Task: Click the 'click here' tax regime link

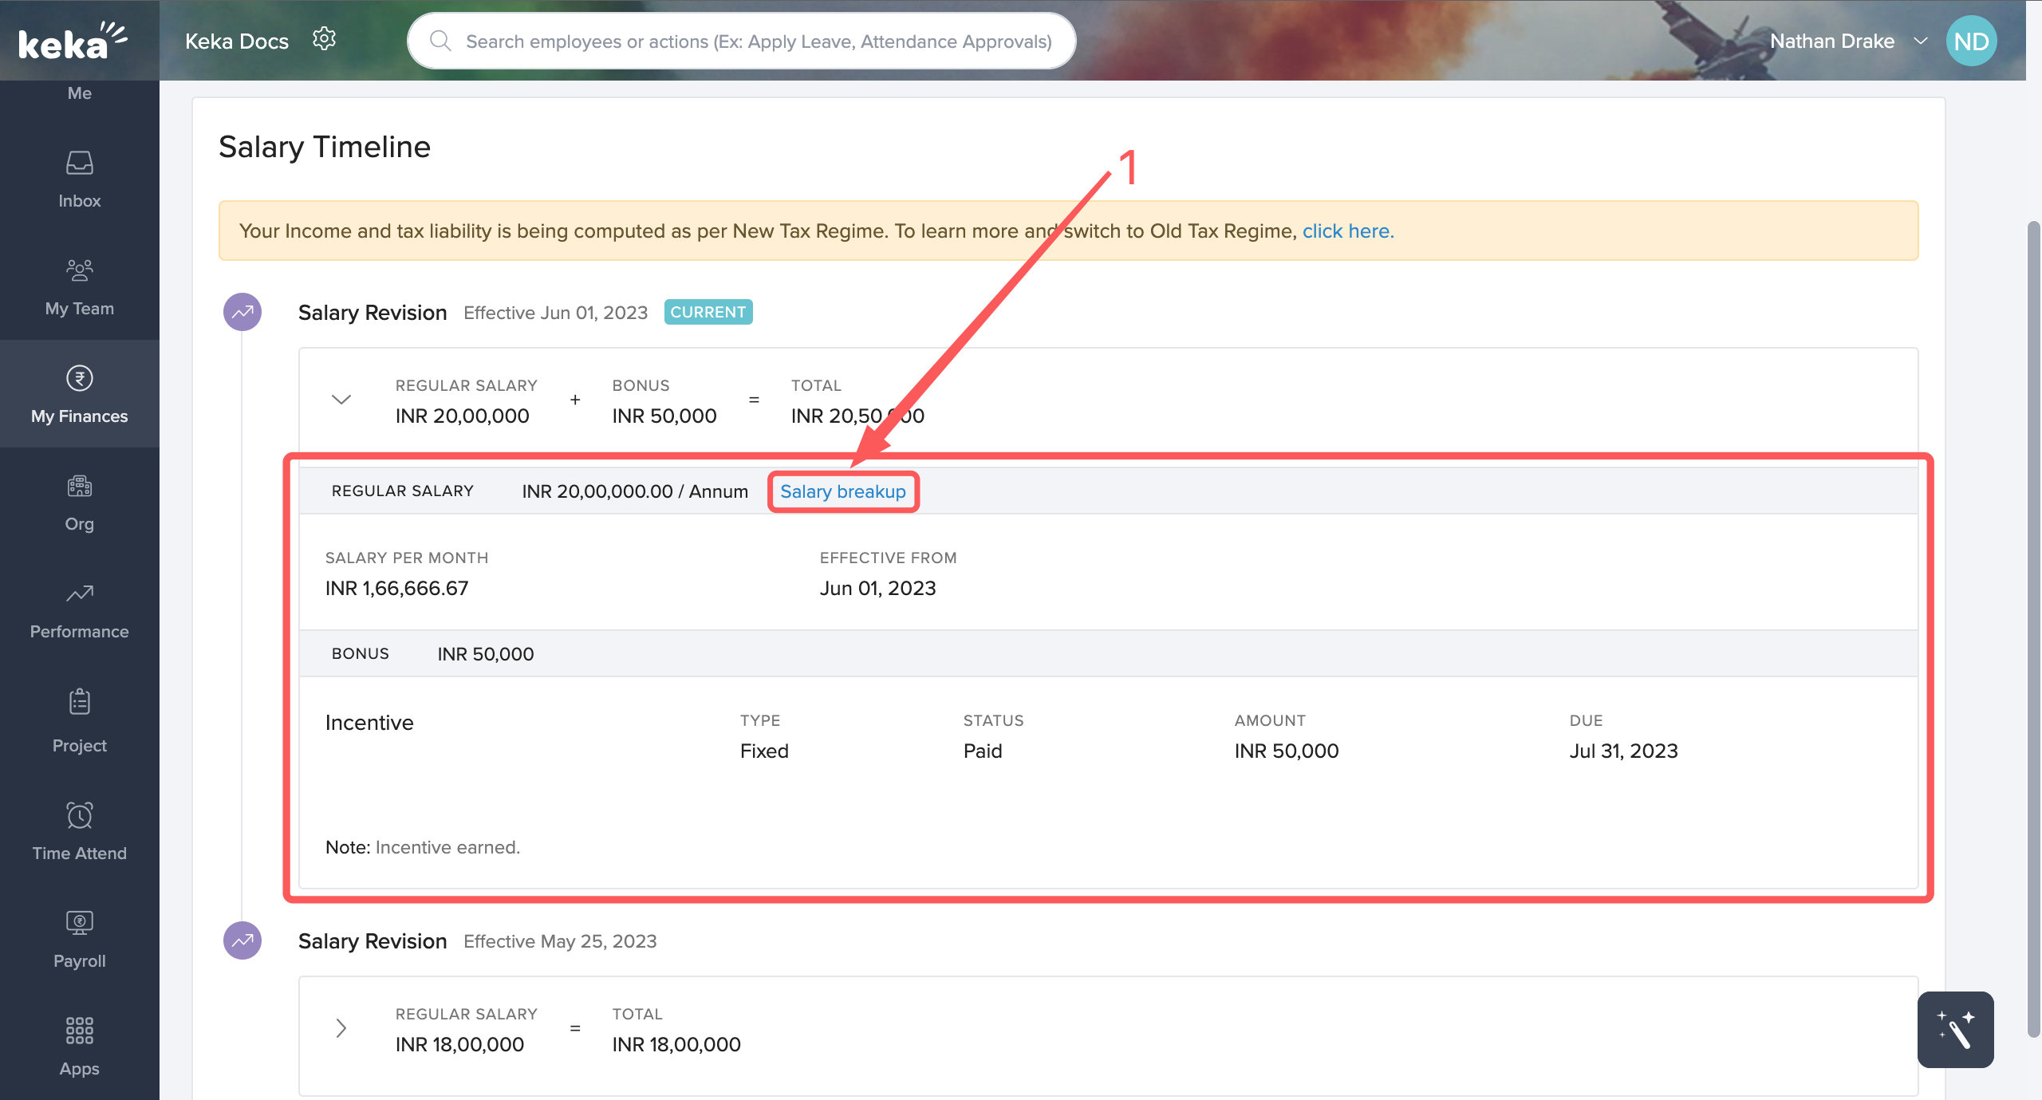Action: pyautogui.click(x=1348, y=231)
